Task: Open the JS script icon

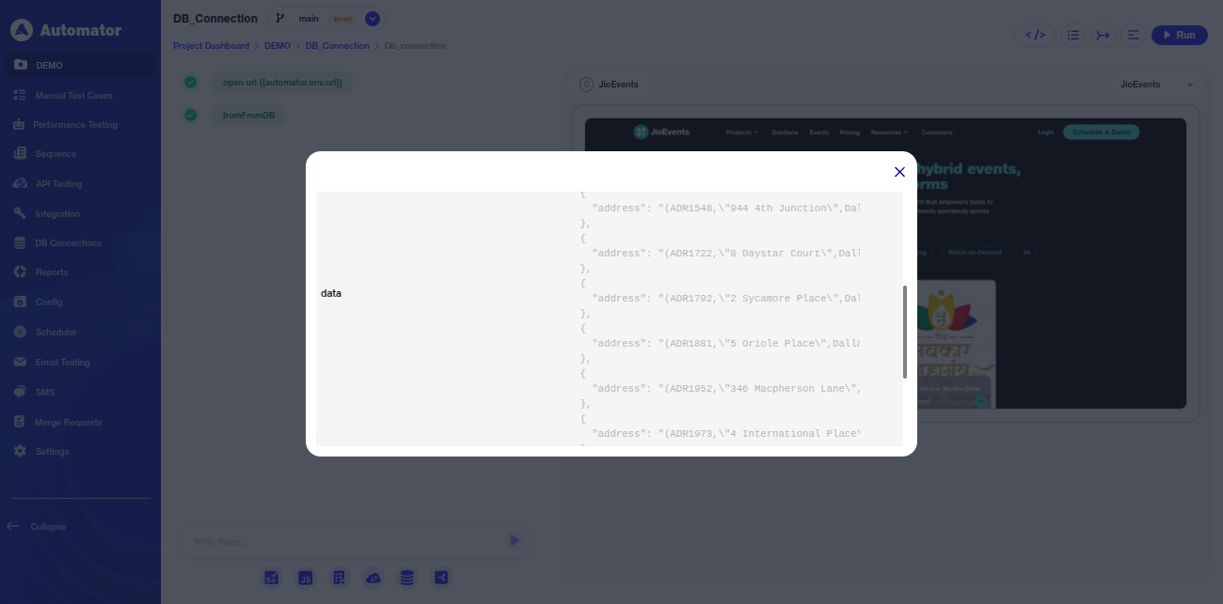Action: pyautogui.click(x=306, y=579)
